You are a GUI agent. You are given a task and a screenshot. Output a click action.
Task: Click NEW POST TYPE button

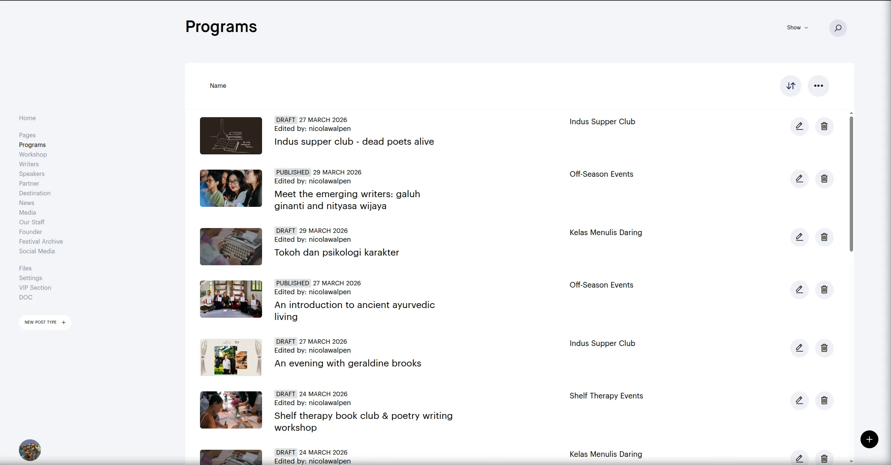(45, 322)
